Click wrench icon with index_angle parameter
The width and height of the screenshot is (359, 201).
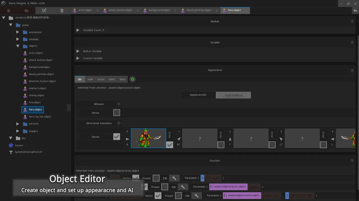(x=174, y=178)
